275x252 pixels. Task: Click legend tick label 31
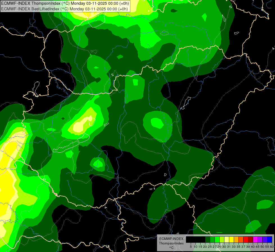coord(229,247)
